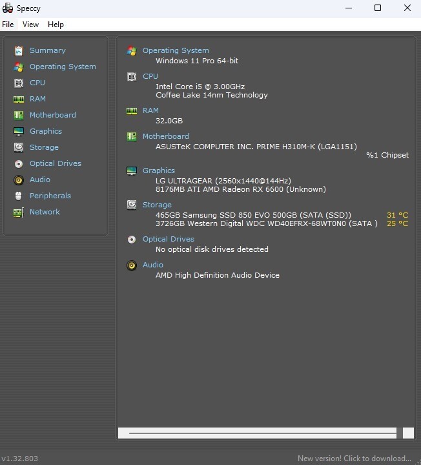Viewport: 421px width, 465px height.
Task: Click the Optical Drives heading link in summary
Action: click(x=169, y=239)
